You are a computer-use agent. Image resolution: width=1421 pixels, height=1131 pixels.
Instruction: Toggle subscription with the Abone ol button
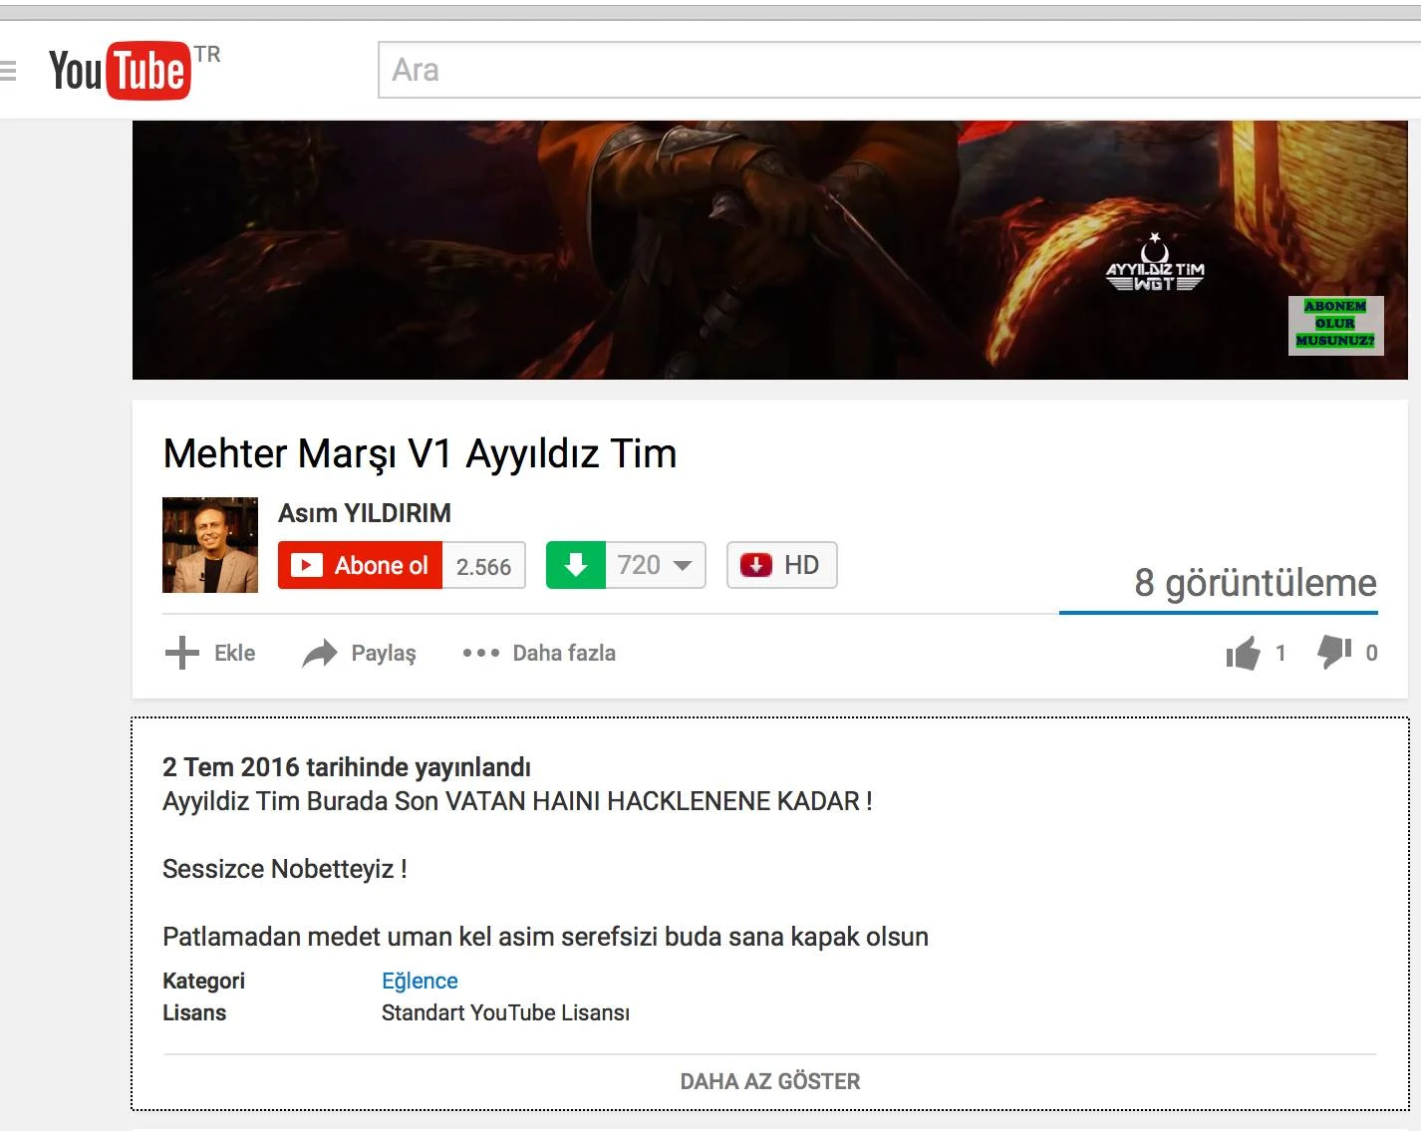[361, 564]
